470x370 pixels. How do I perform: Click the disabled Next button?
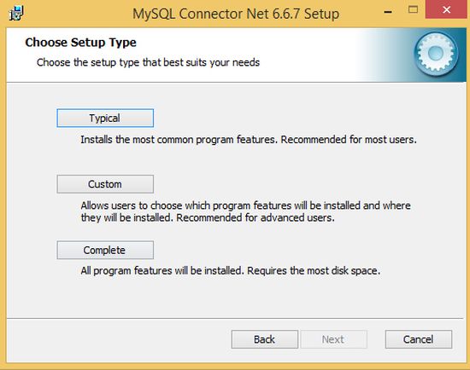[334, 339]
